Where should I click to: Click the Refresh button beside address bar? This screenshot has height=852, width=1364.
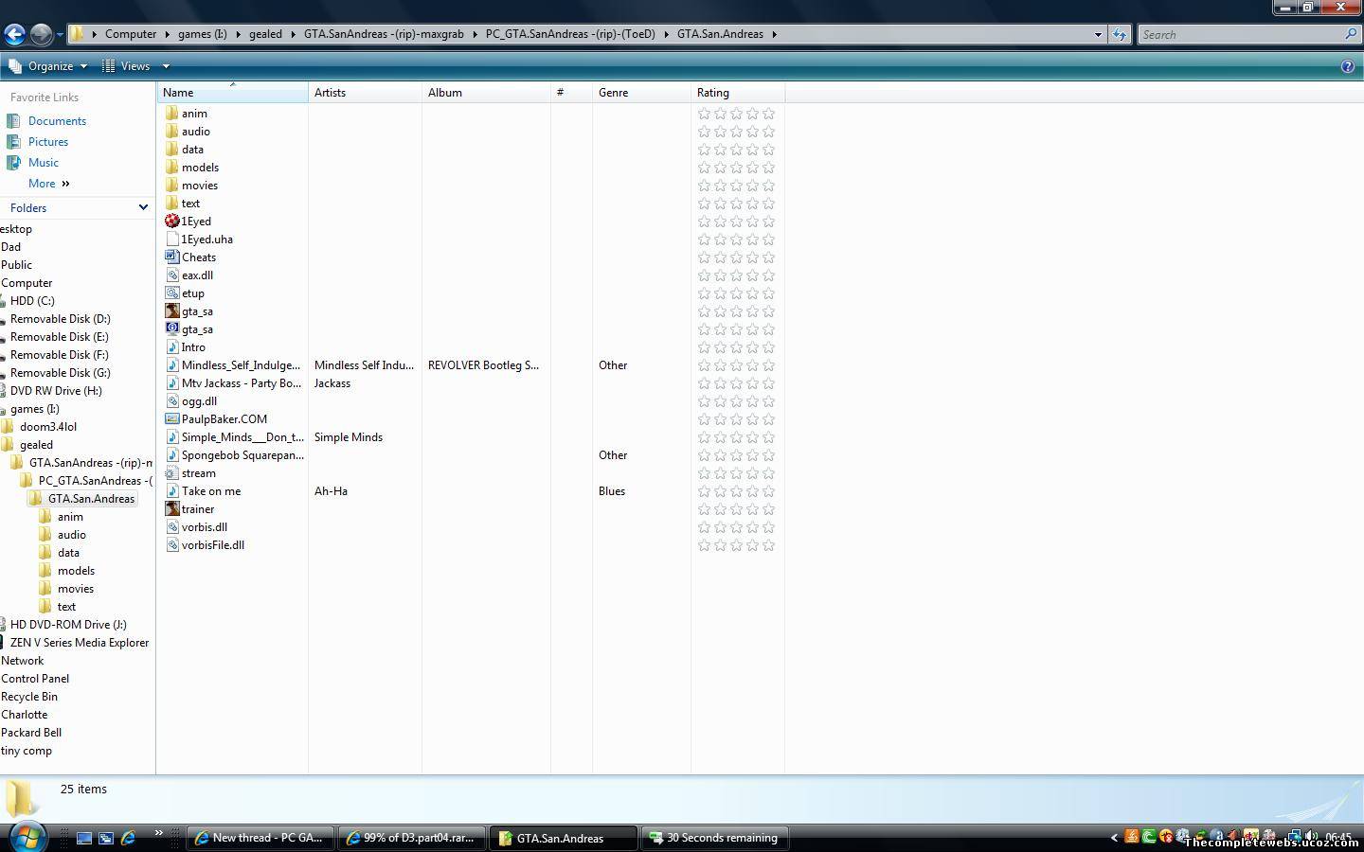[x=1120, y=34]
